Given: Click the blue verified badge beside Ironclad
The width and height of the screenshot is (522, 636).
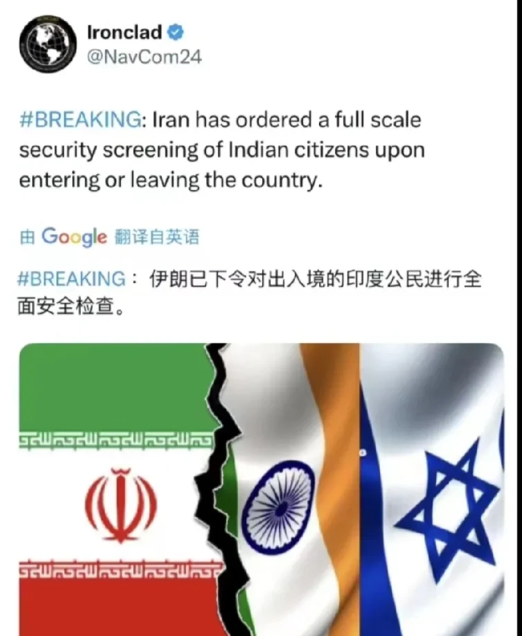Looking at the screenshot, I should pyautogui.click(x=176, y=33).
